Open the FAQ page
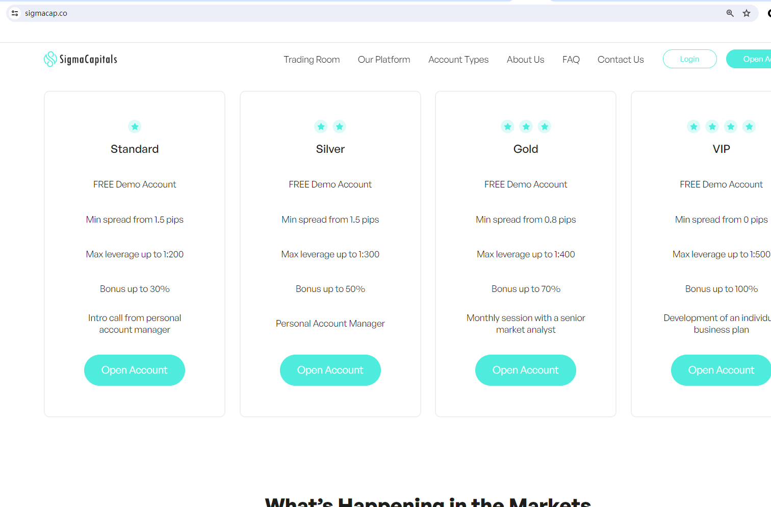Viewport: 771px width, 507px height. click(x=571, y=60)
